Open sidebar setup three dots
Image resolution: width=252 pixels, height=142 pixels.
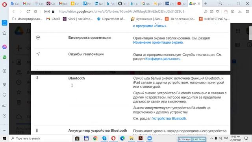[4, 130]
